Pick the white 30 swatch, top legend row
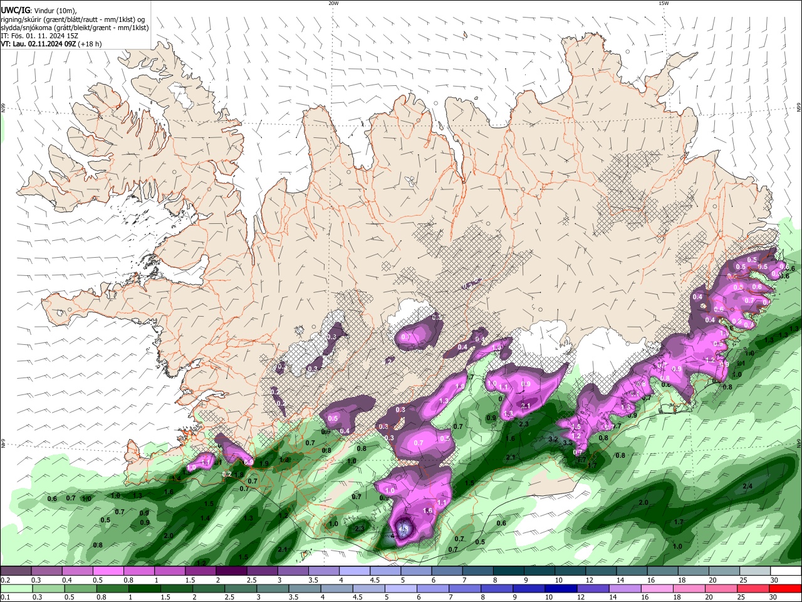 [x=786, y=571]
